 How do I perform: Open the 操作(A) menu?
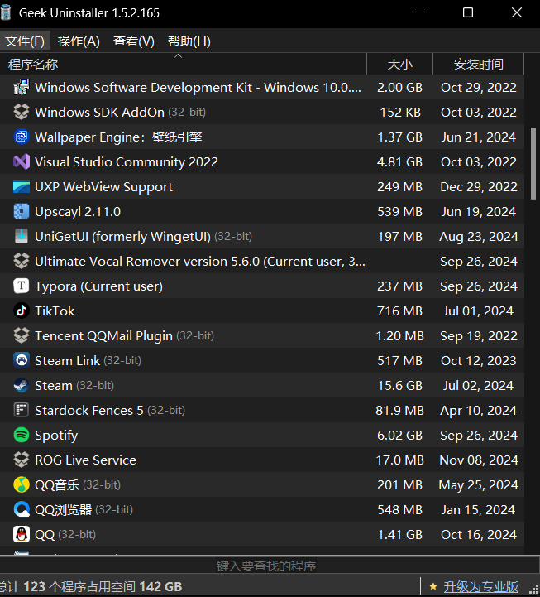tap(79, 41)
